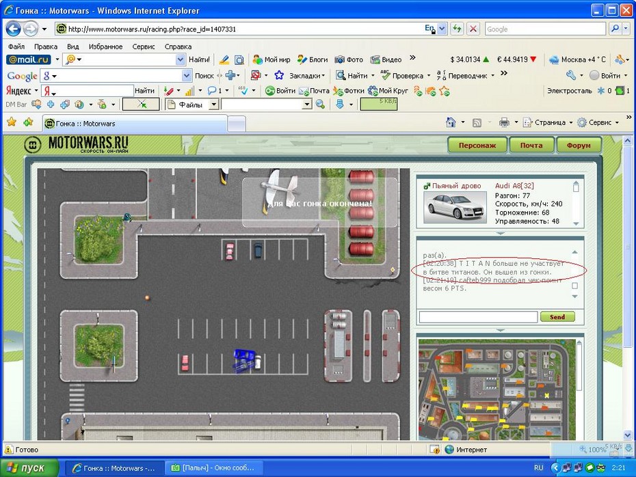Open the address bar dropdown arrow
This screenshot has width=636, height=477.
coord(442,29)
